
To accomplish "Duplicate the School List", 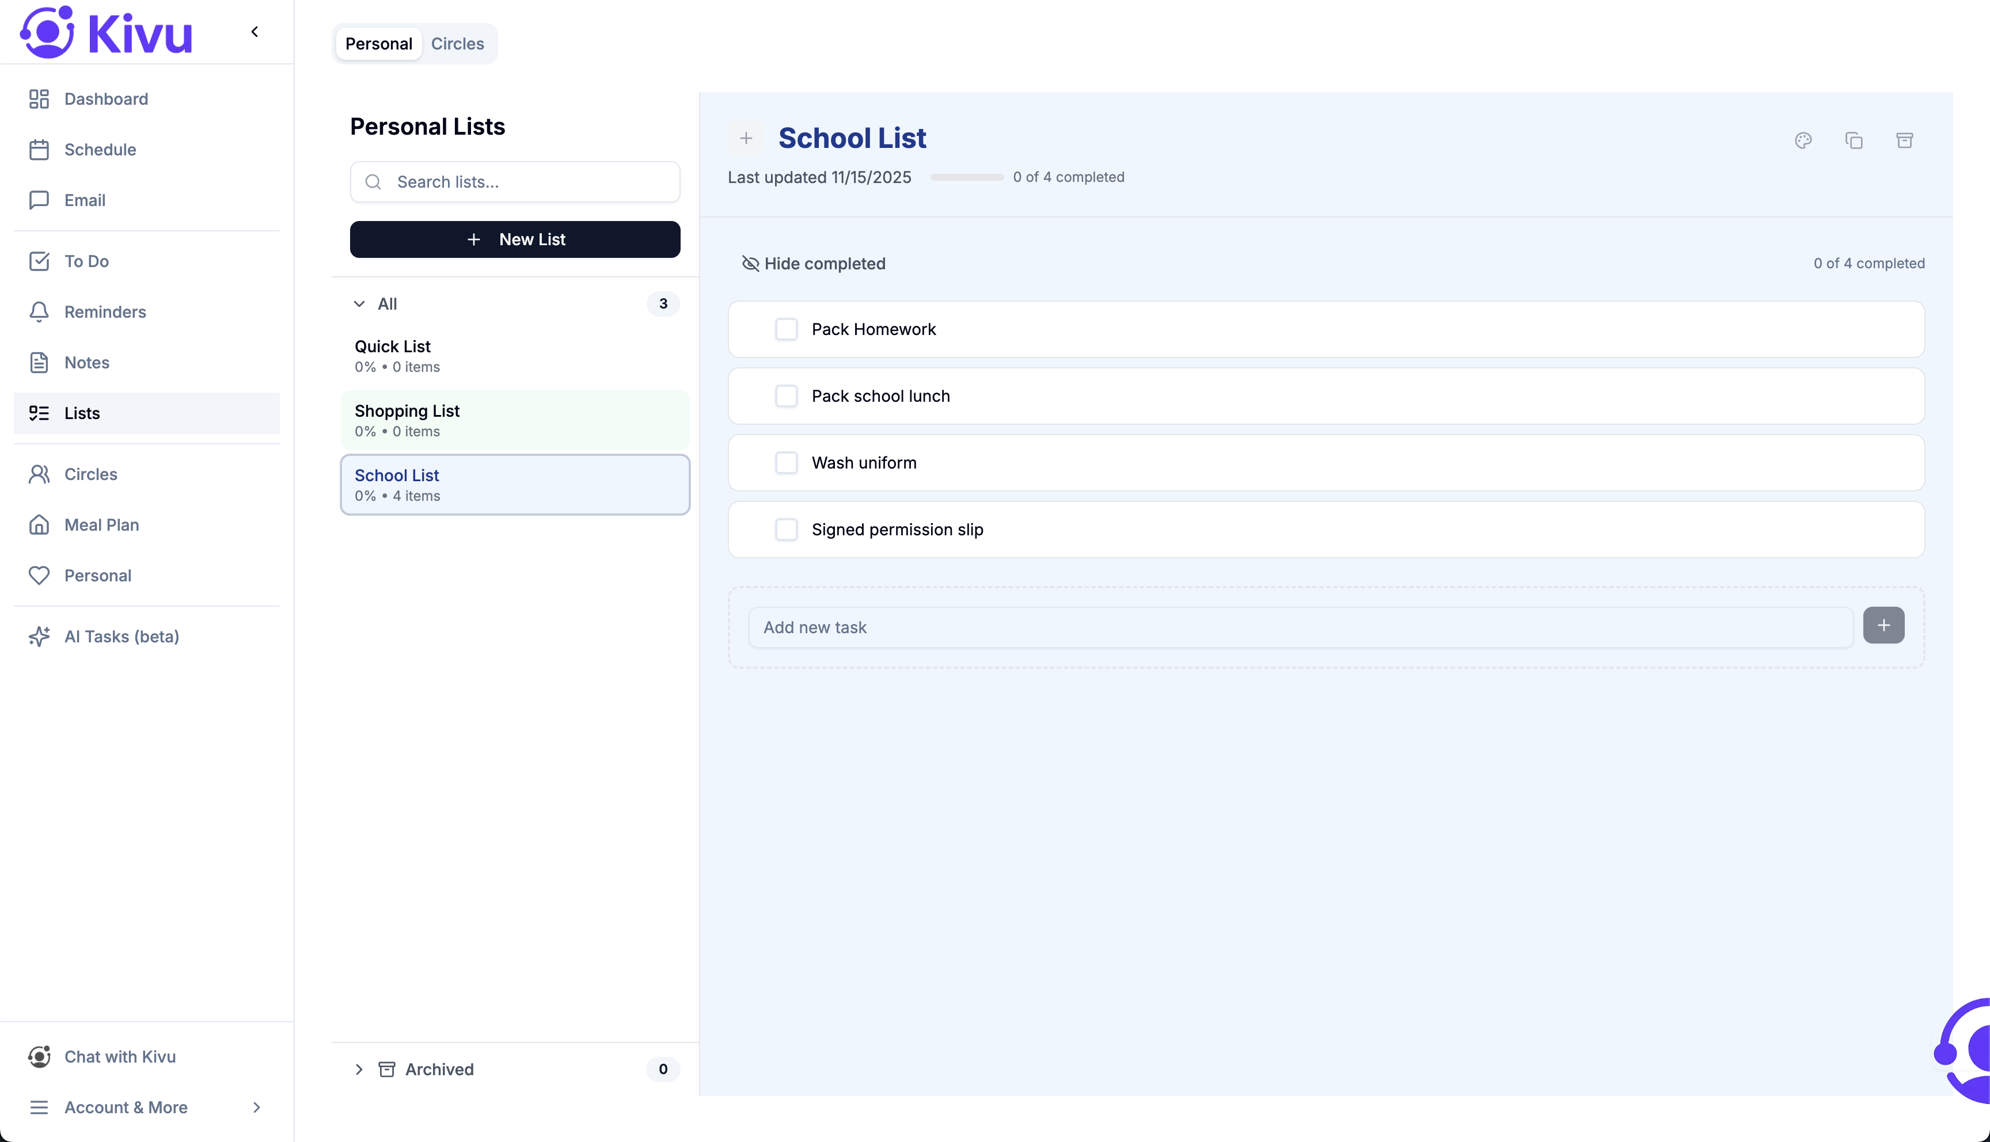I will (x=1854, y=140).
